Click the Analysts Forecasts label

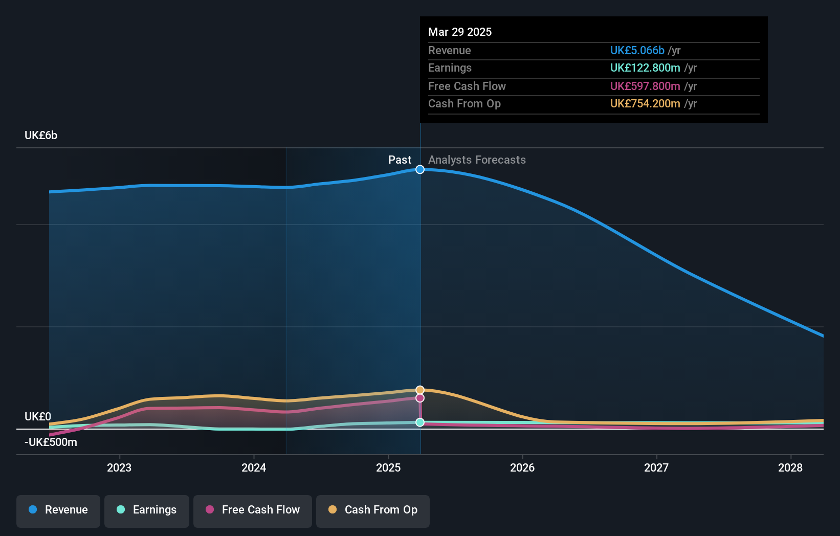point(477,160)
